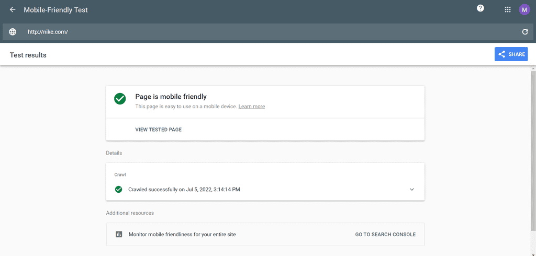Click the Monitor mobile friendliness text
The width and height of the screenshot is (536, 256).
click(182, 235)
